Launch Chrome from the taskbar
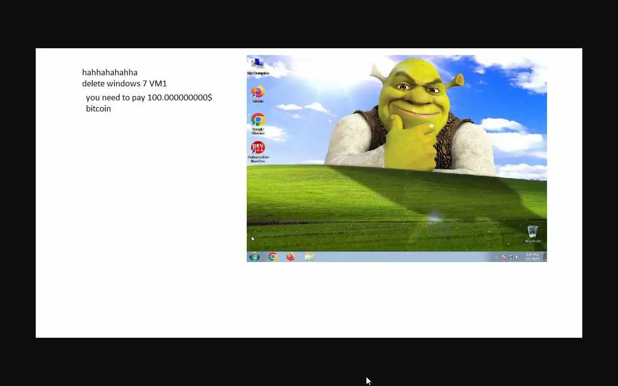 (x=273, y=257)
